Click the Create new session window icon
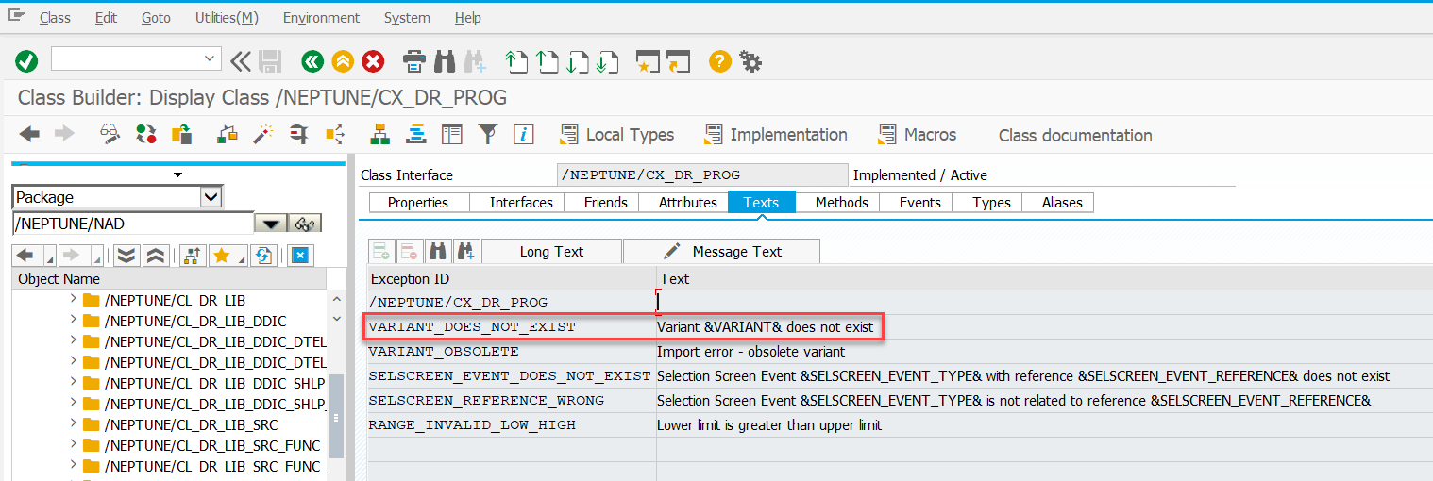 pos(648,61)
